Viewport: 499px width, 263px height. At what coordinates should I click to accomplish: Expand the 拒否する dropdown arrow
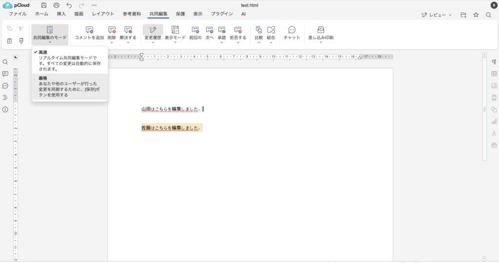[x=238, y=42]
